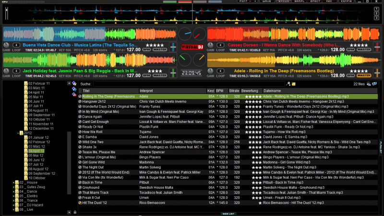Screen dimensions: 384x216
Task: Toggle BPM button on Jack Holiday deck
Action: click(147, 76)
